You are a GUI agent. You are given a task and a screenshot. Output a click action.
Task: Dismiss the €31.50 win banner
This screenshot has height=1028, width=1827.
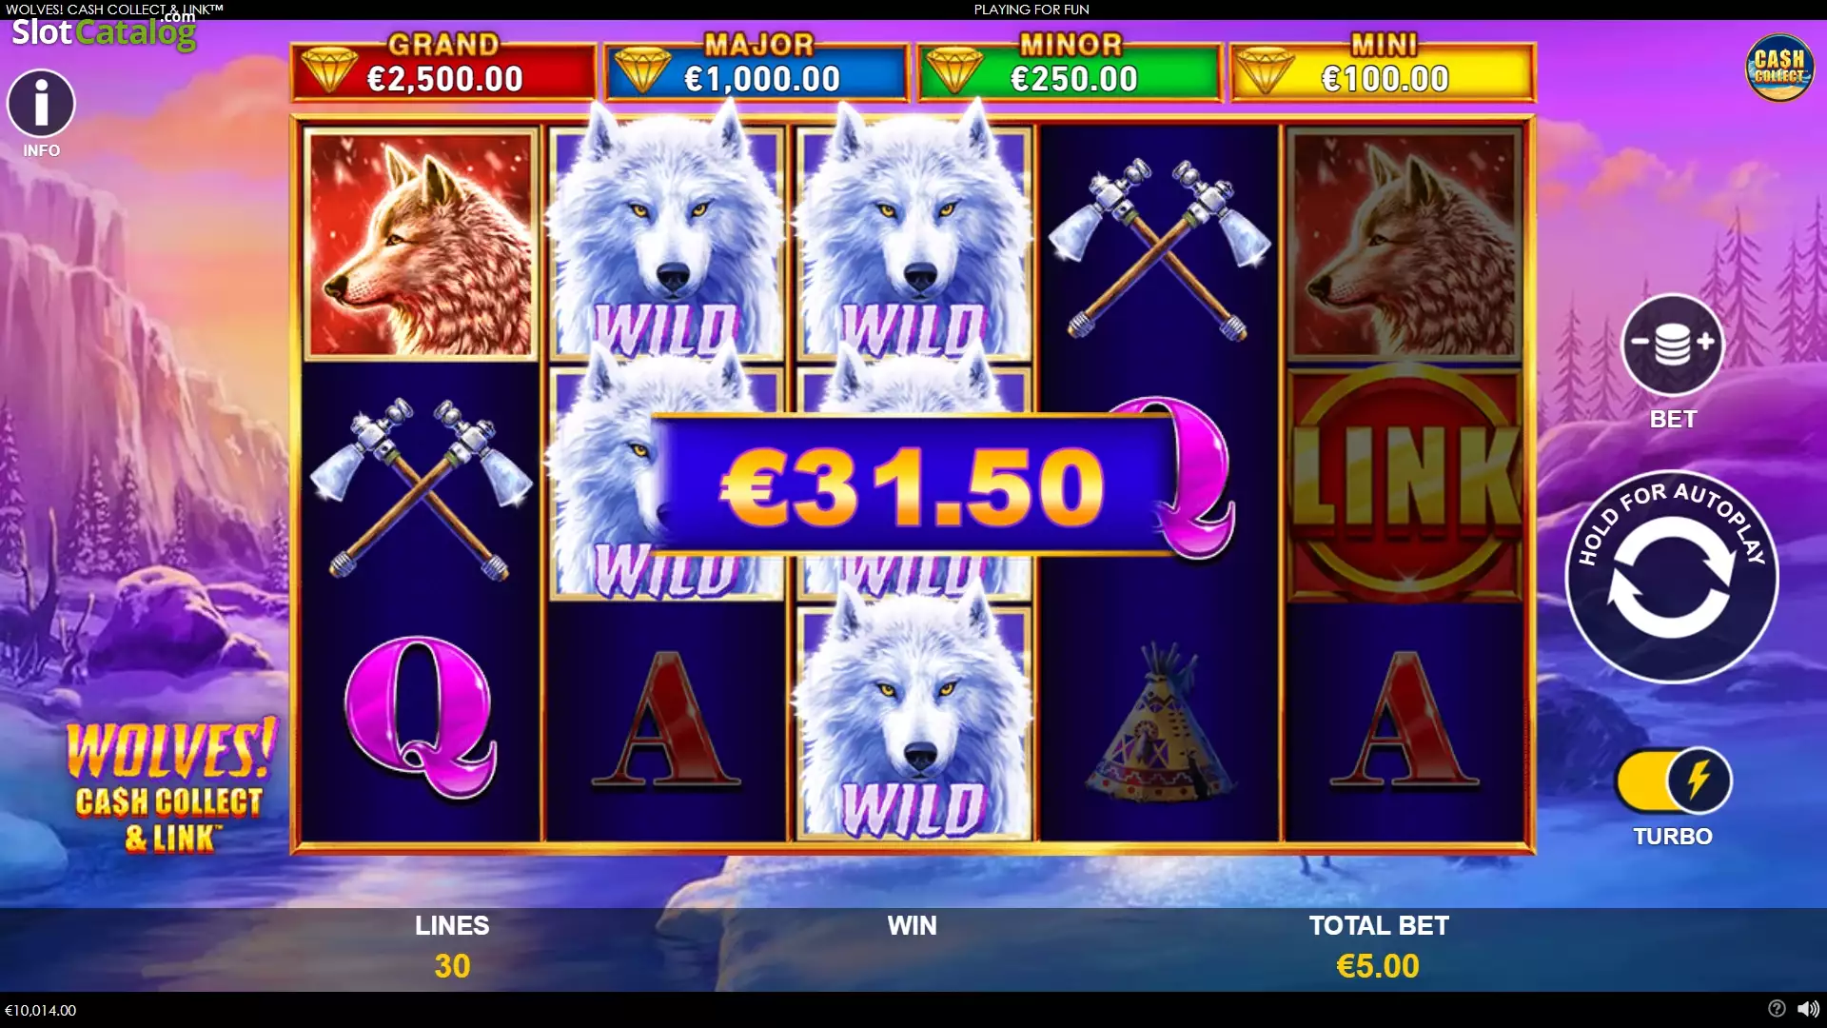click(913, 485)
